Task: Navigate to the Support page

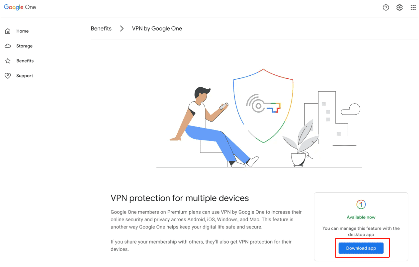Action: click(25, 76)
